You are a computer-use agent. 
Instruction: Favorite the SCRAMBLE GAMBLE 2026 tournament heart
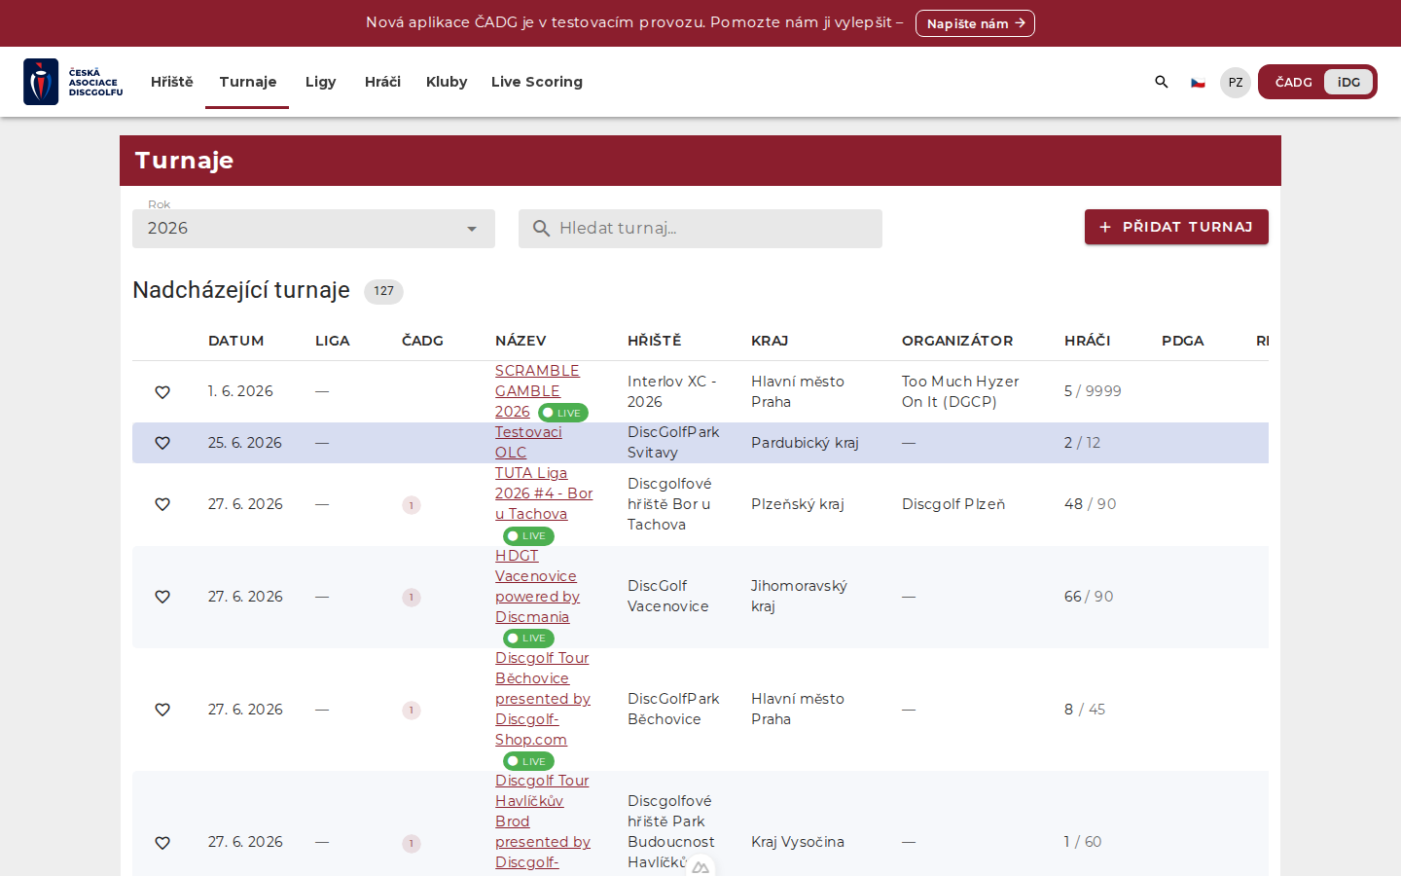(x=162, y=392)
